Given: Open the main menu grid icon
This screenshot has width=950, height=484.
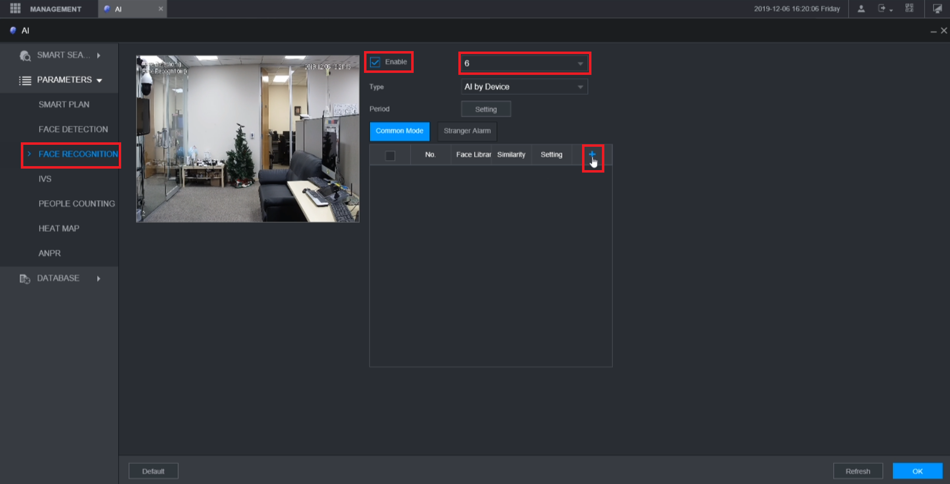Looking at the screenshot, I should click(15, 8).
